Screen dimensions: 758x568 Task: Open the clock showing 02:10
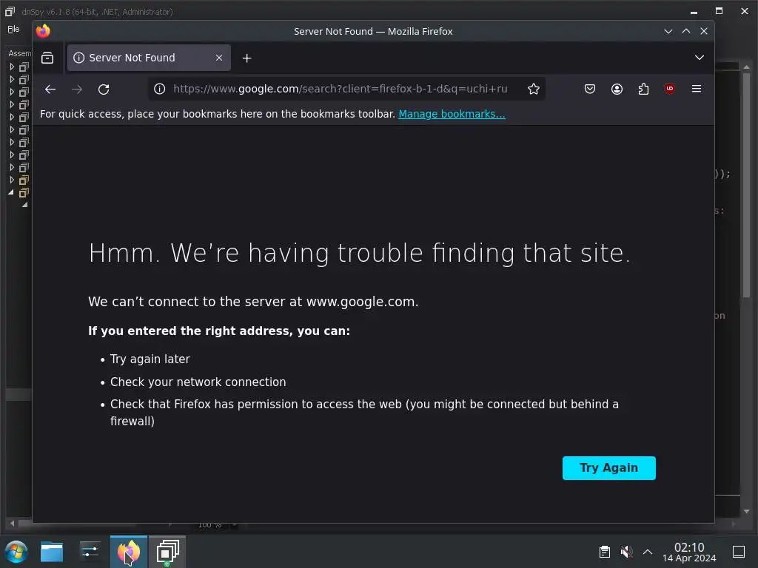(689, 552)
